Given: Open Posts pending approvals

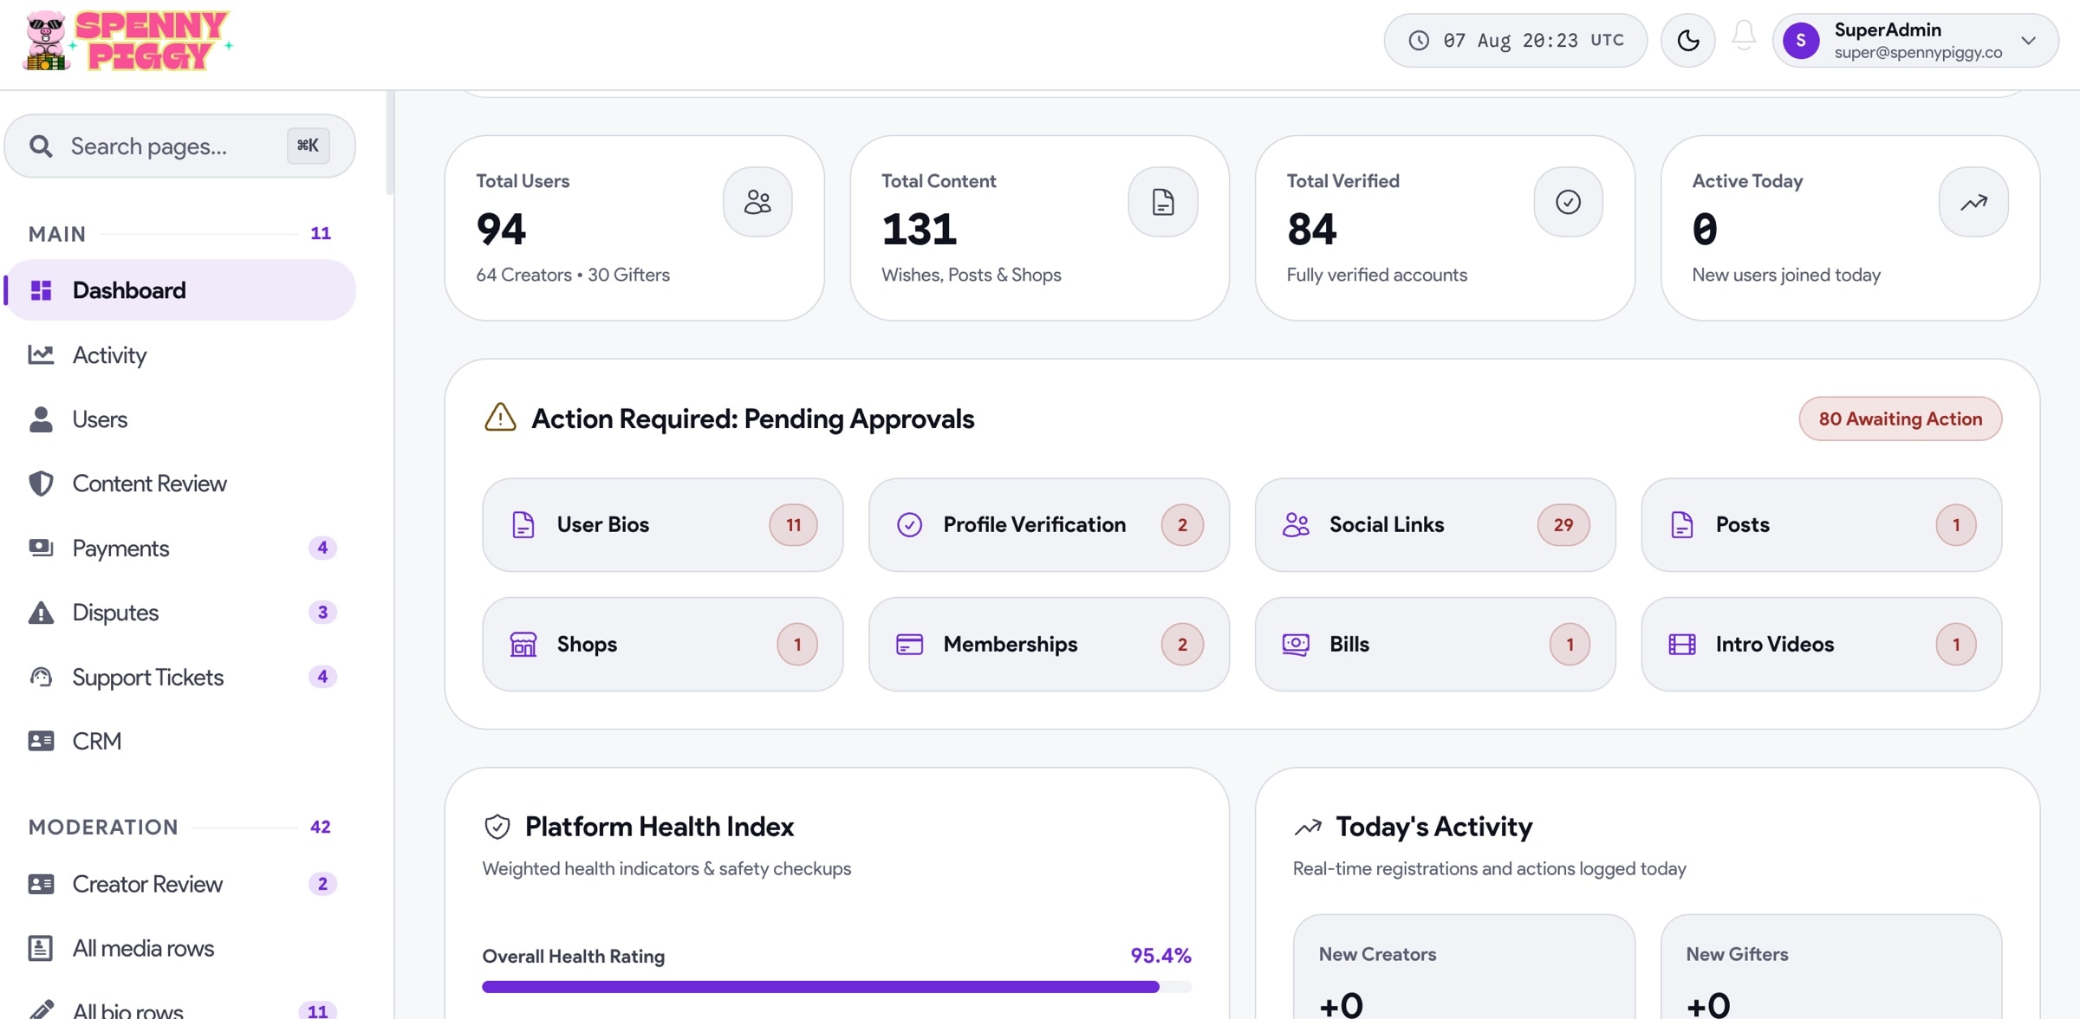Looking at the screenshot, I should tap(1822, 525).
